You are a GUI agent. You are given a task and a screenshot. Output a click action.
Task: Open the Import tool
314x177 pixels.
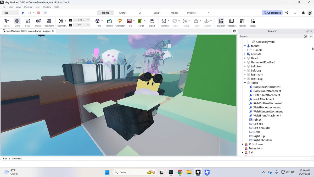pyautogui.click(x=152, y=23)
